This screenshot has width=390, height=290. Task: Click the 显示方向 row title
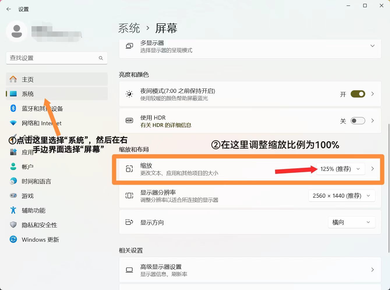click(152, 222)
